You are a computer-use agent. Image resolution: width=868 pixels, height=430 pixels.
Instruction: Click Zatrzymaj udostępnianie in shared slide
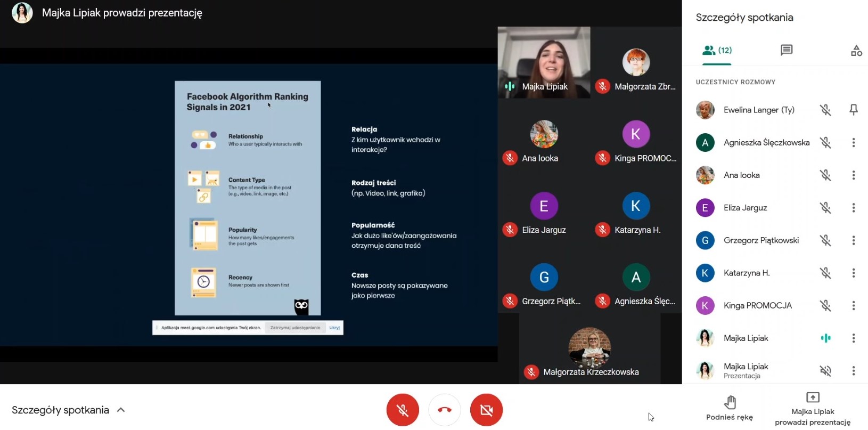pos(295,328)
